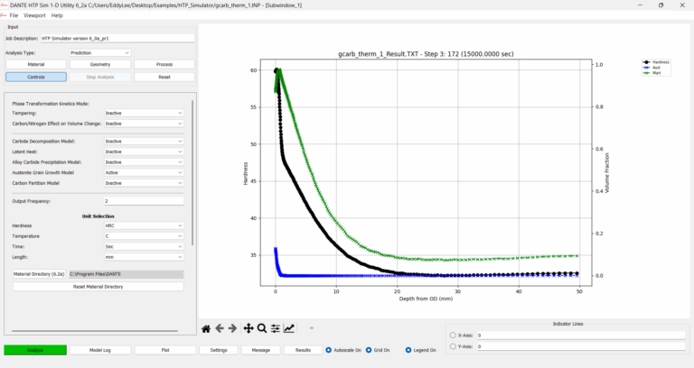Toggle the Autoscale On radio button

click(x=328, y=350)
